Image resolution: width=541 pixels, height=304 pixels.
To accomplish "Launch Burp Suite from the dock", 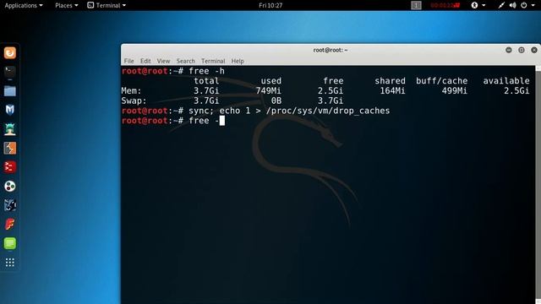I will [10, 149].
